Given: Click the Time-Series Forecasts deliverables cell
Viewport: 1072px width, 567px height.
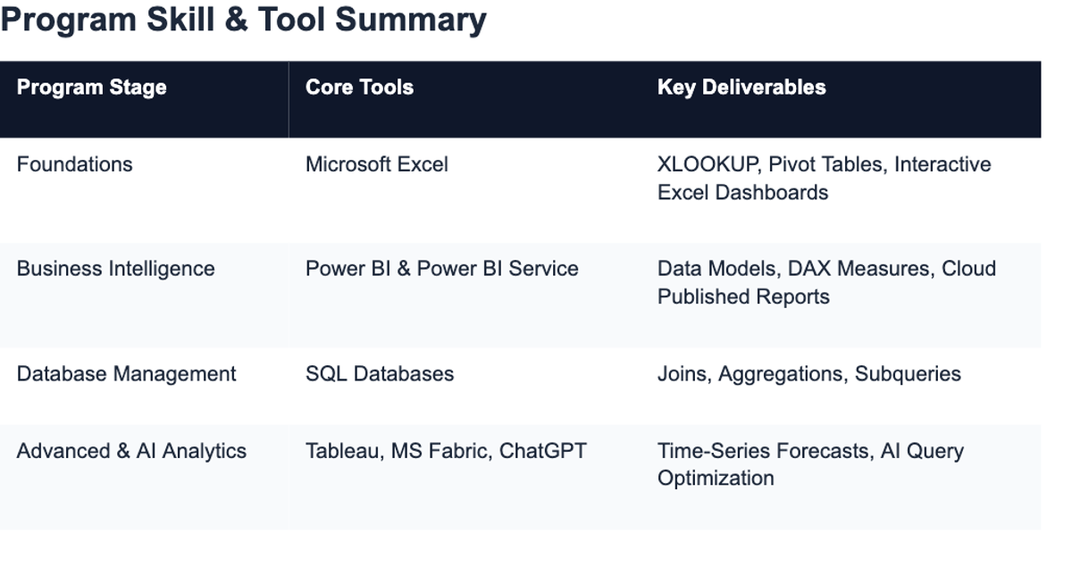Looking at the screenshot, I should (x=841, y=478).
